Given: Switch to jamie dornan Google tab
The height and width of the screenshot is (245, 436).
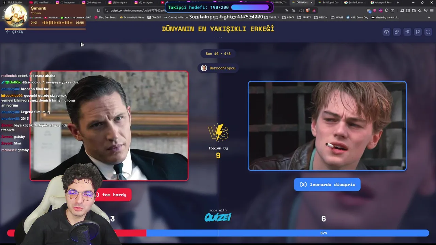Looking at the screenshot, I should point(354,2).
